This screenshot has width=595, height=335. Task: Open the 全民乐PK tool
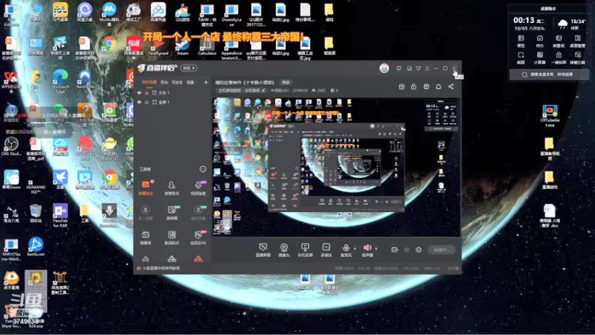tap(198, 237)
